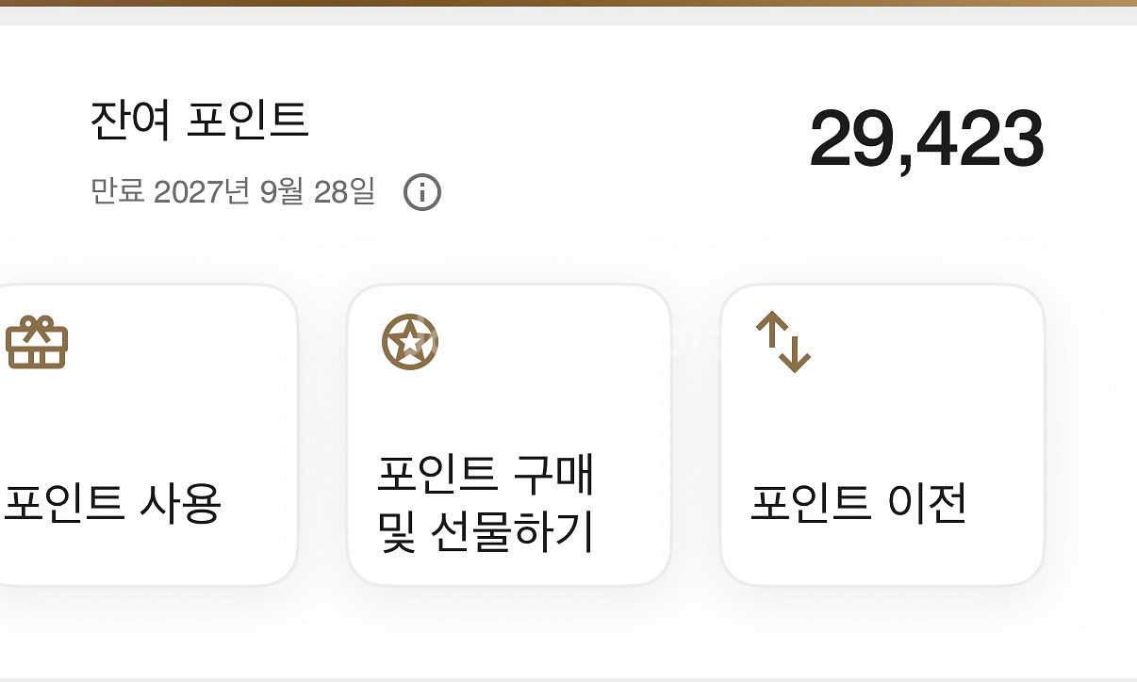The height and width of the screenshot is (682, 1137).
Task: Click the word 만료 before the date
Action: tap(117, 191)
